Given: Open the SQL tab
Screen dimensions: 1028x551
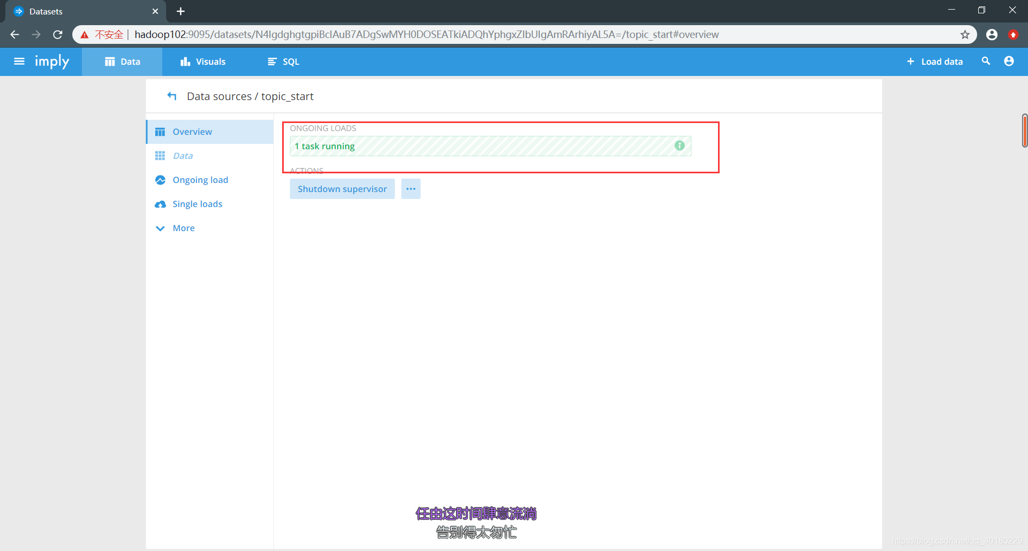Looking at the screenshot, I should pos(283,62).
